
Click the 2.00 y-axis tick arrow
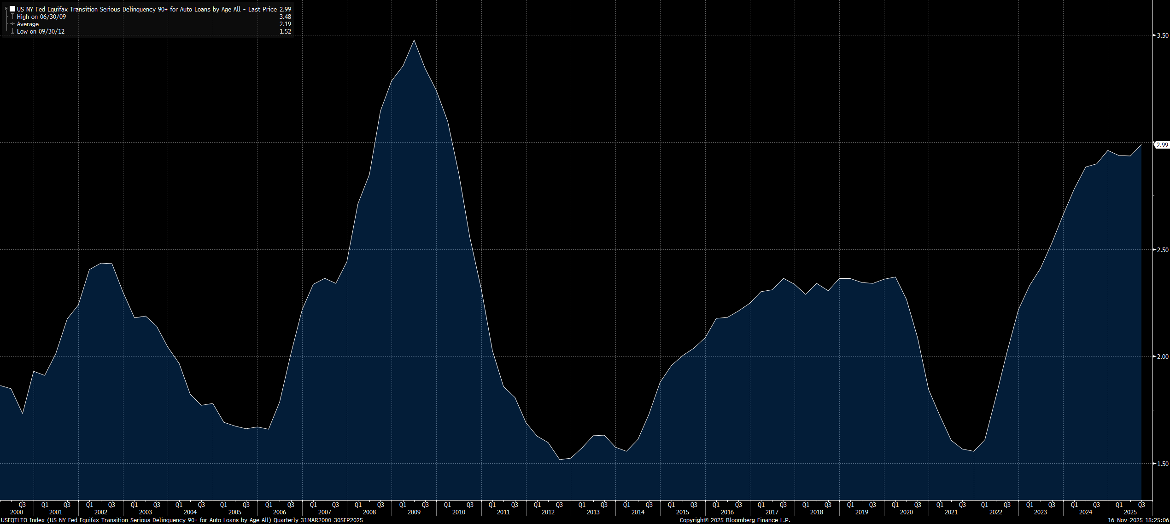click(x=1154, y=357)
